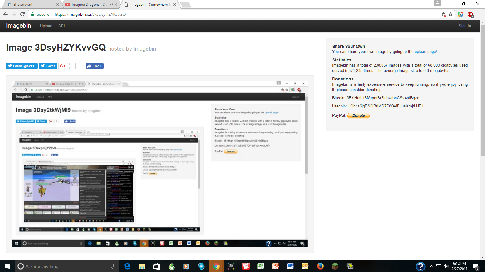Open PowerPoint from the taskbar
Image resolution: width=485 pixels, height=272 pixels.
coord(275,266)
